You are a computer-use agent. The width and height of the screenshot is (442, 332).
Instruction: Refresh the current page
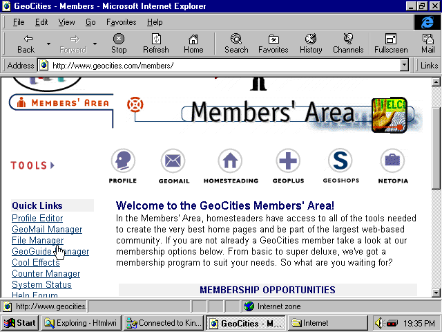tap(156, 44)
